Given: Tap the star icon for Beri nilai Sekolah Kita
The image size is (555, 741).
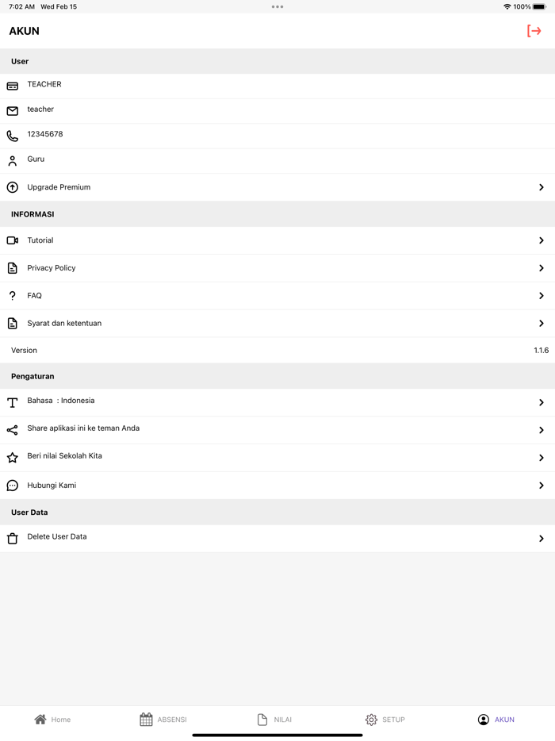Looking at the screenshot, I should 12,457.
